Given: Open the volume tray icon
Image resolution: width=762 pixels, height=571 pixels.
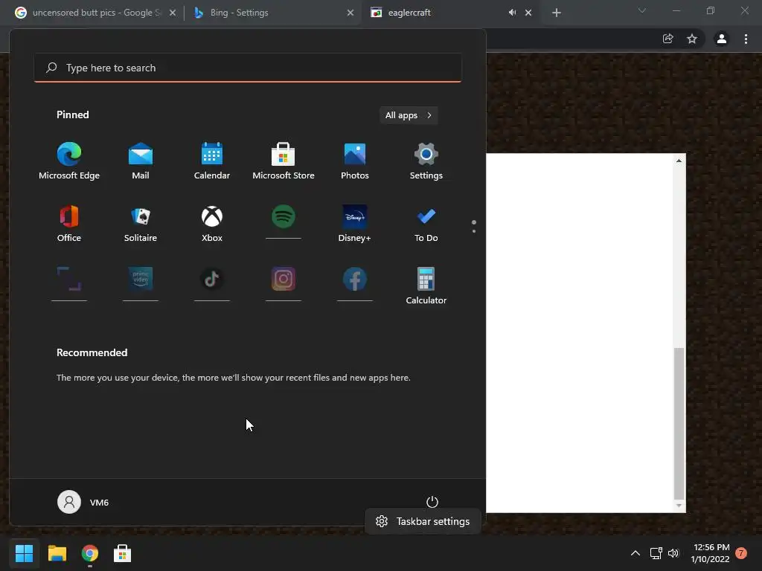Looking at the screenshot, I should pyautogui.click(x=673, y=553).
